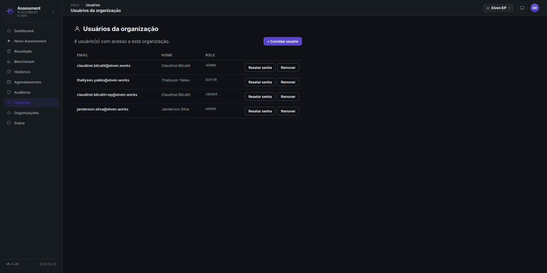Click the email claudinei.bilcatti@elven.works

104,66
